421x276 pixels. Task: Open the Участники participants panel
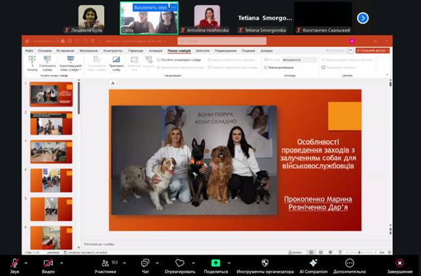(x=104, y=263)
